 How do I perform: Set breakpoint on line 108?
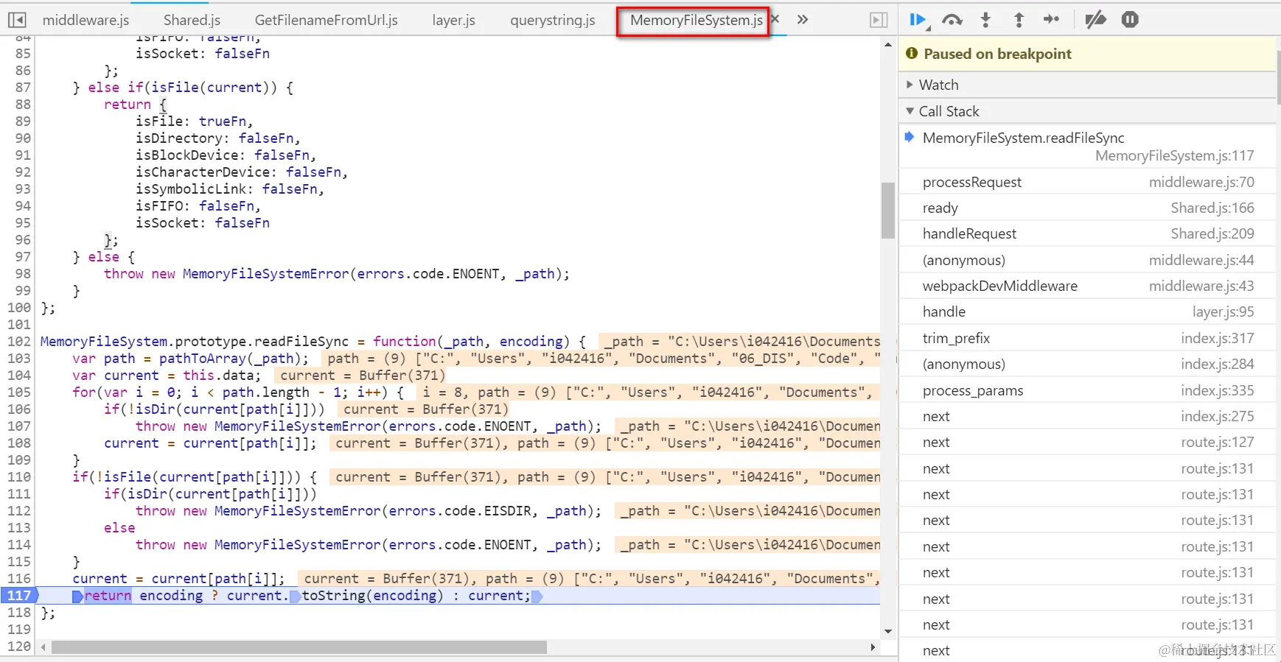[19, 443]
